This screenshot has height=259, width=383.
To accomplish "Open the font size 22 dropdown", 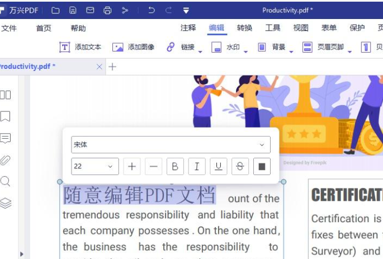I will 95,166.
